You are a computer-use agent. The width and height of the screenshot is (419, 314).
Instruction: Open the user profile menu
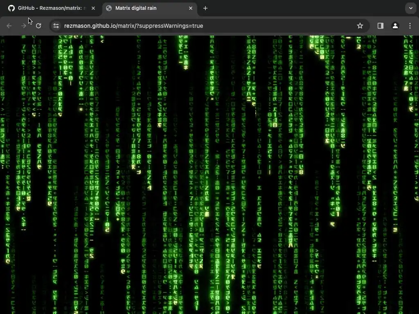point(395,26)
